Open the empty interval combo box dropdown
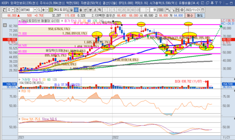235x140 pixels. coord(148,10)
